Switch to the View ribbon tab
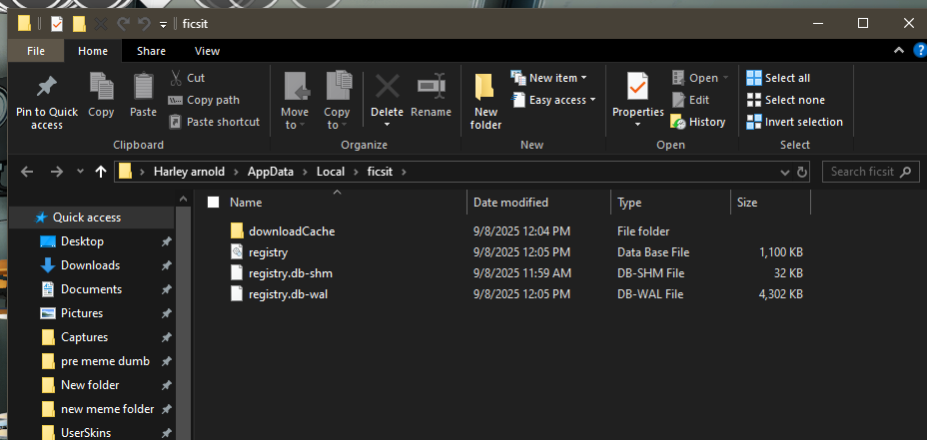 click(208, 51)
